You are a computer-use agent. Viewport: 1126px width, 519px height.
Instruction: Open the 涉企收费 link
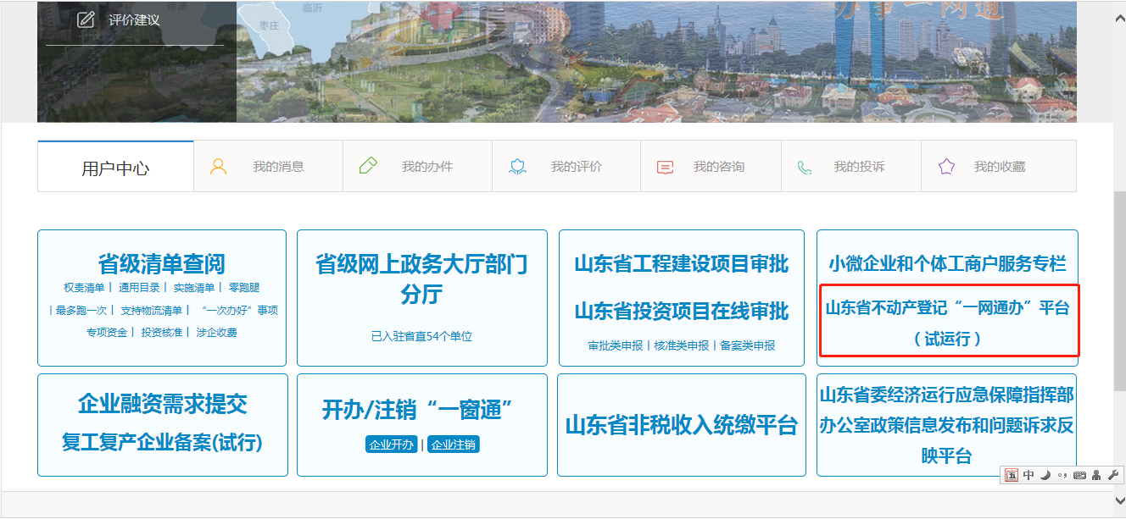(x=217, y=333)
